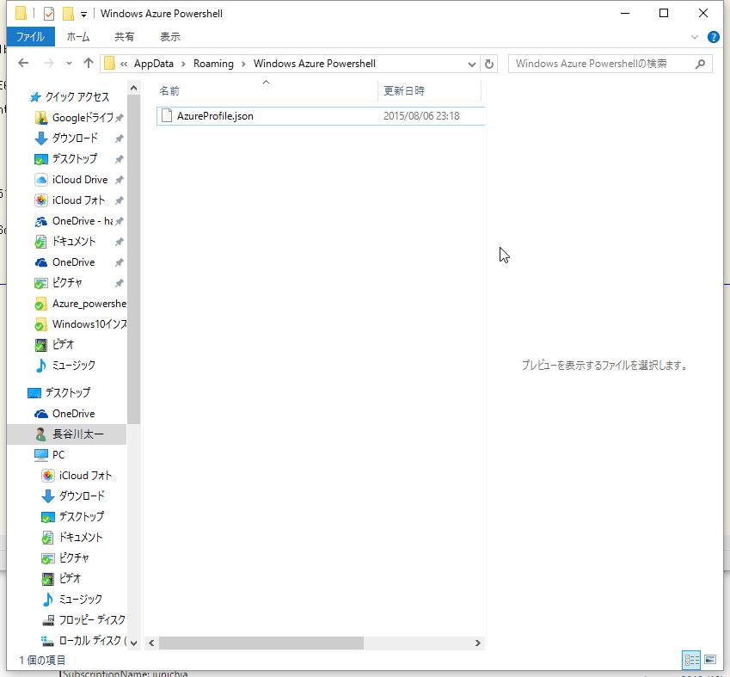Open the Customize Quick Access Toolbar dropdown
Screen dimensions: 730x677
[x=83, y=15]
